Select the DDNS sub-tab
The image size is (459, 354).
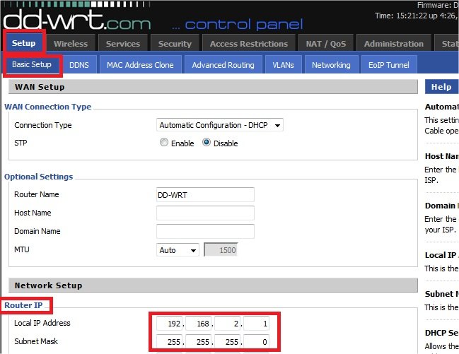(x=79, y=65)
